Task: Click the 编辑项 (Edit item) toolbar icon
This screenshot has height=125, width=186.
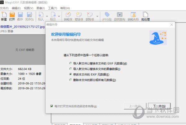Action: point(68,15)
